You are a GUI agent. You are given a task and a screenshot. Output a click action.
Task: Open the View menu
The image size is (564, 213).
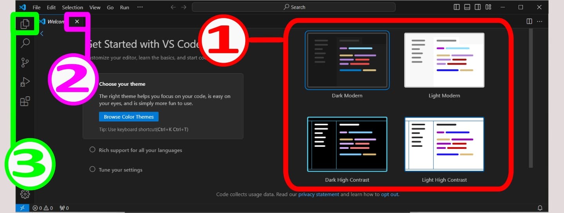95,7
